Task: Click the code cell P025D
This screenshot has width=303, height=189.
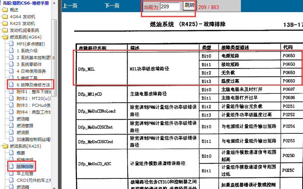Action: 291,156
